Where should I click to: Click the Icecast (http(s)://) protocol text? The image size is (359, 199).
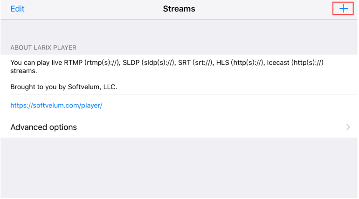[296, 63]
